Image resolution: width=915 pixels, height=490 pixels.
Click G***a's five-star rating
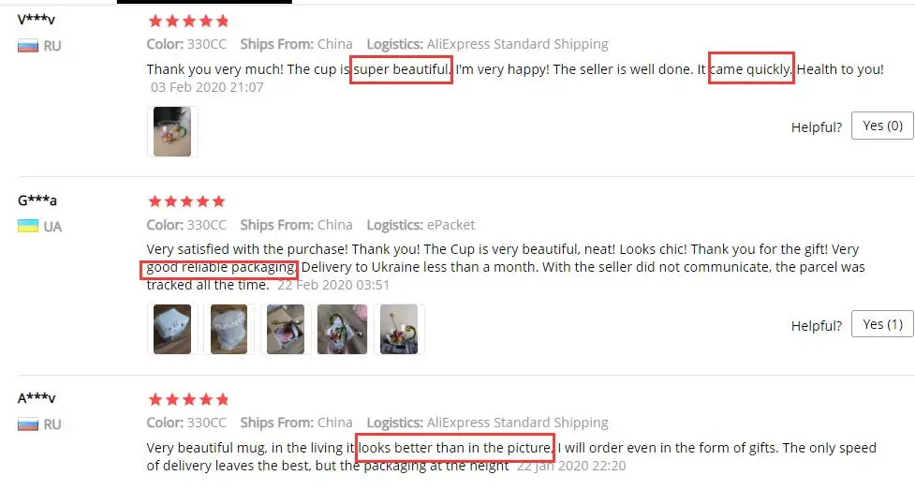186,201
